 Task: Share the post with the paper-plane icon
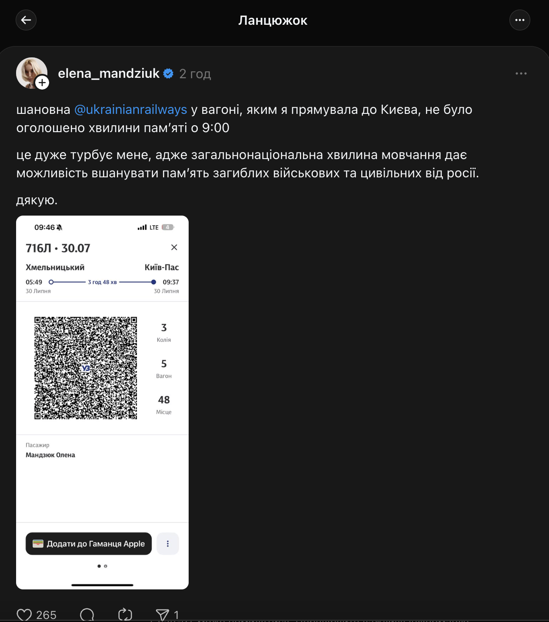coord(162,615)
